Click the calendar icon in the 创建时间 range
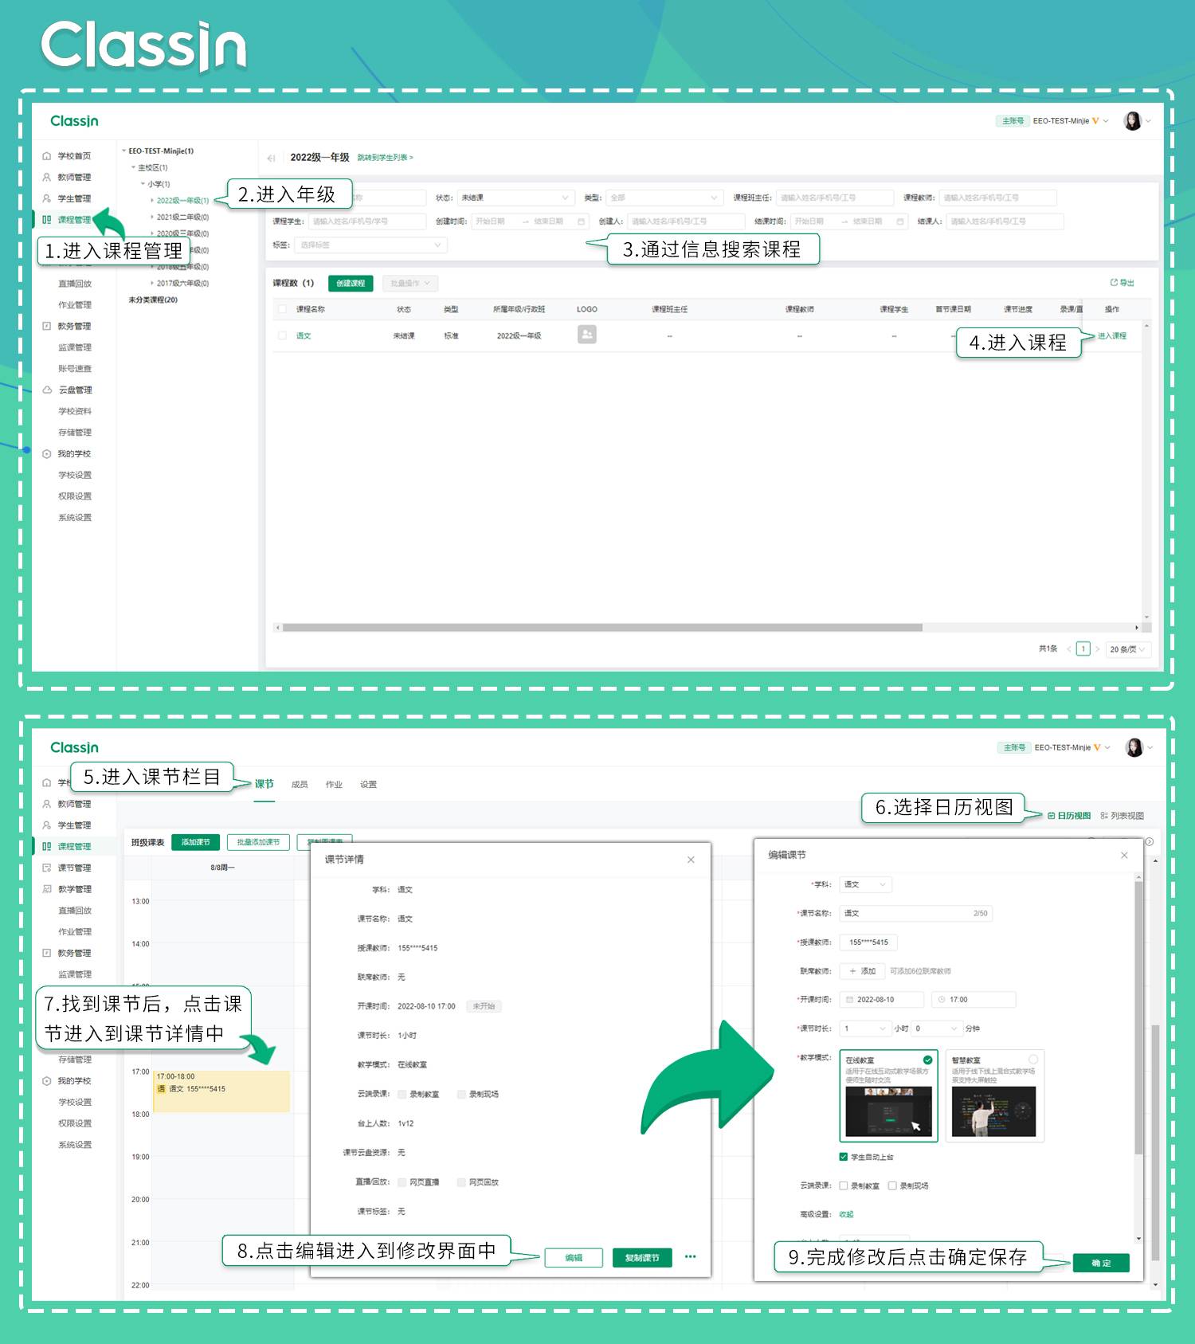Image resolution: width=1195 pixels, height=1344 pixels. [581, 221]
